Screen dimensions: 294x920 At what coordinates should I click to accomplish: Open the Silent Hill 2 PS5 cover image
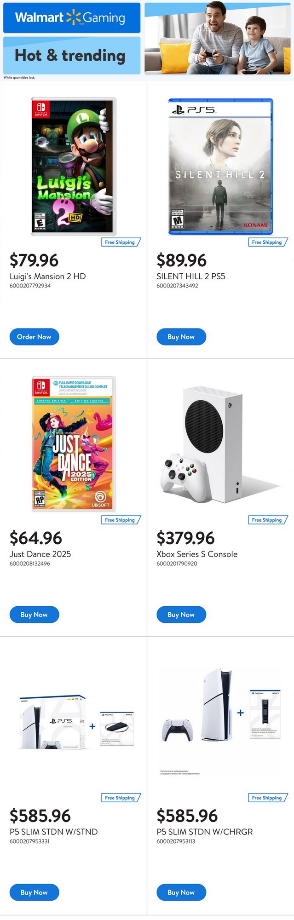point(220,166)
